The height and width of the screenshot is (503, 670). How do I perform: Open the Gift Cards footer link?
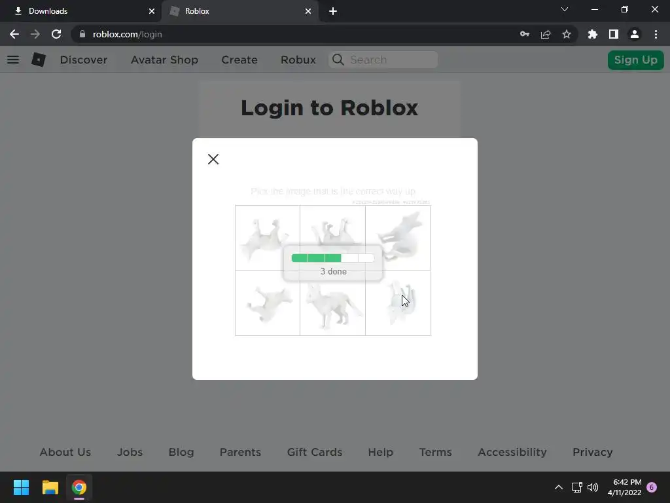315,452
